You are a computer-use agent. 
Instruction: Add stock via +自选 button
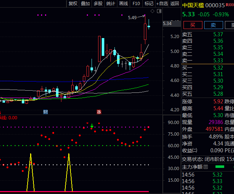[162, 4]
